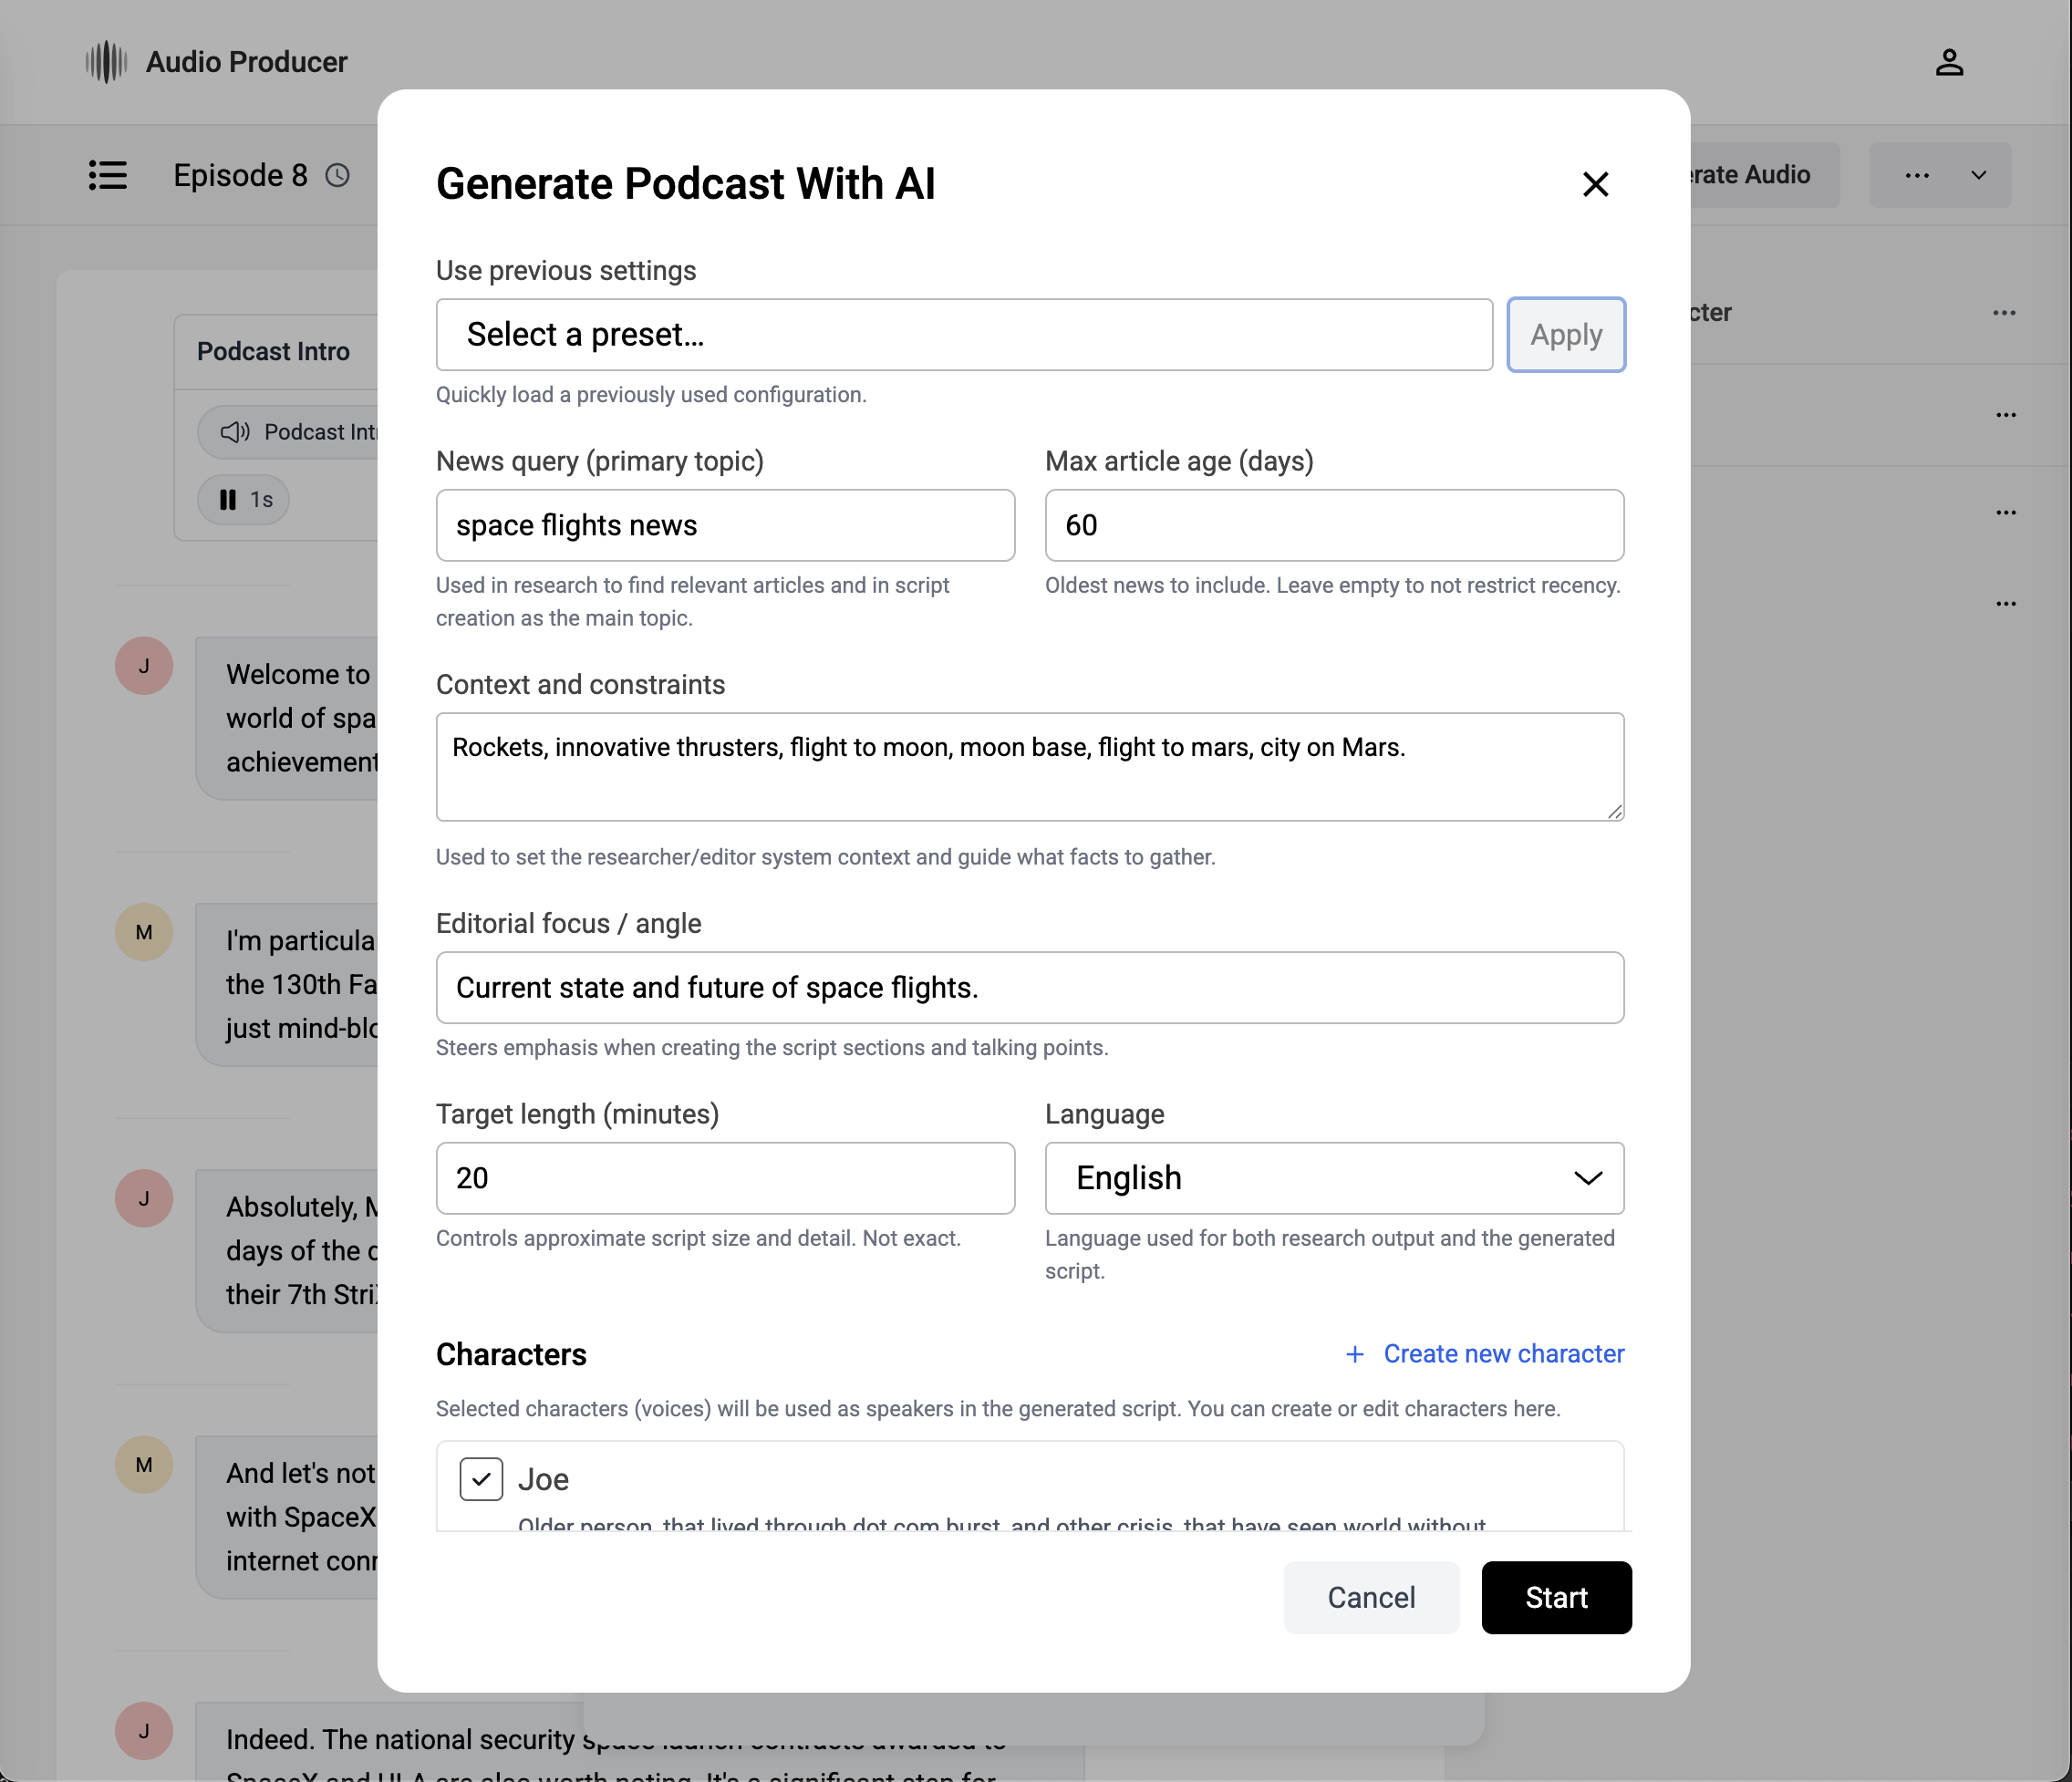Click the speaker icon on Podcast Intro
2072x1782 pixels.
[235, 432]
